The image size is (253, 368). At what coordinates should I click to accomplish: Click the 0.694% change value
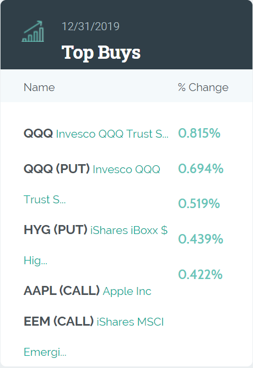(x=201, y=168)
